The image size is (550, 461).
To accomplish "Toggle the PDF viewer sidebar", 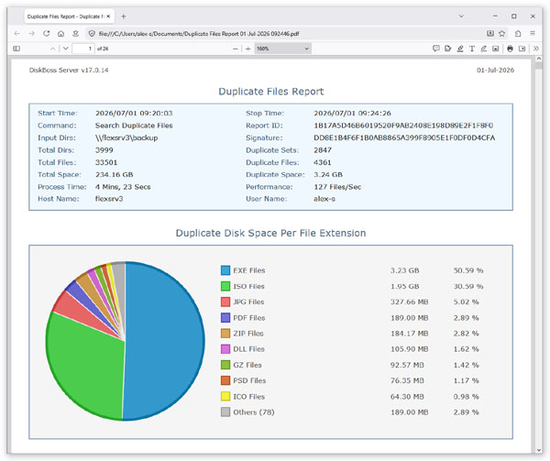I will [16, 49].
